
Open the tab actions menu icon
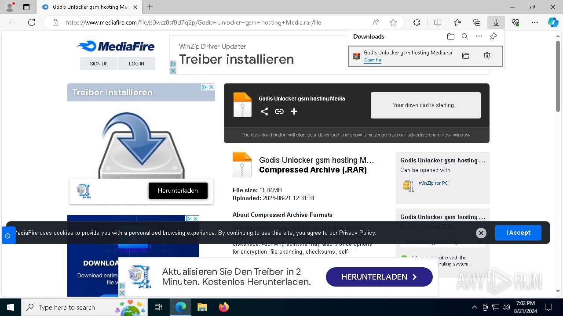tap(26, 7)
